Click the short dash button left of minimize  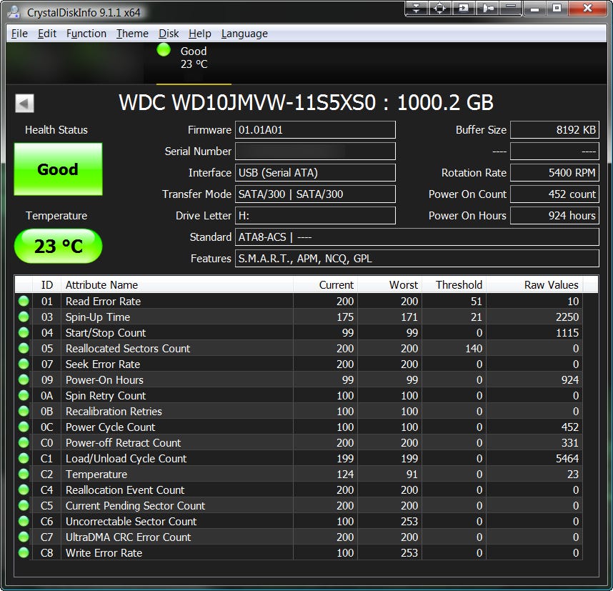[x=511, y=8]
